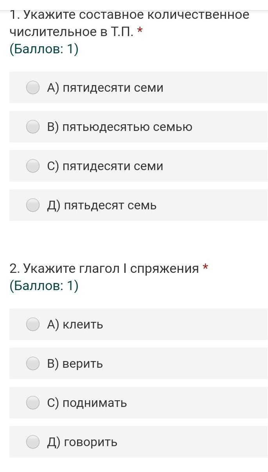Click the answer text 'С) поднимать'
This screenshot has height=472, width=268.
[87, 403]
